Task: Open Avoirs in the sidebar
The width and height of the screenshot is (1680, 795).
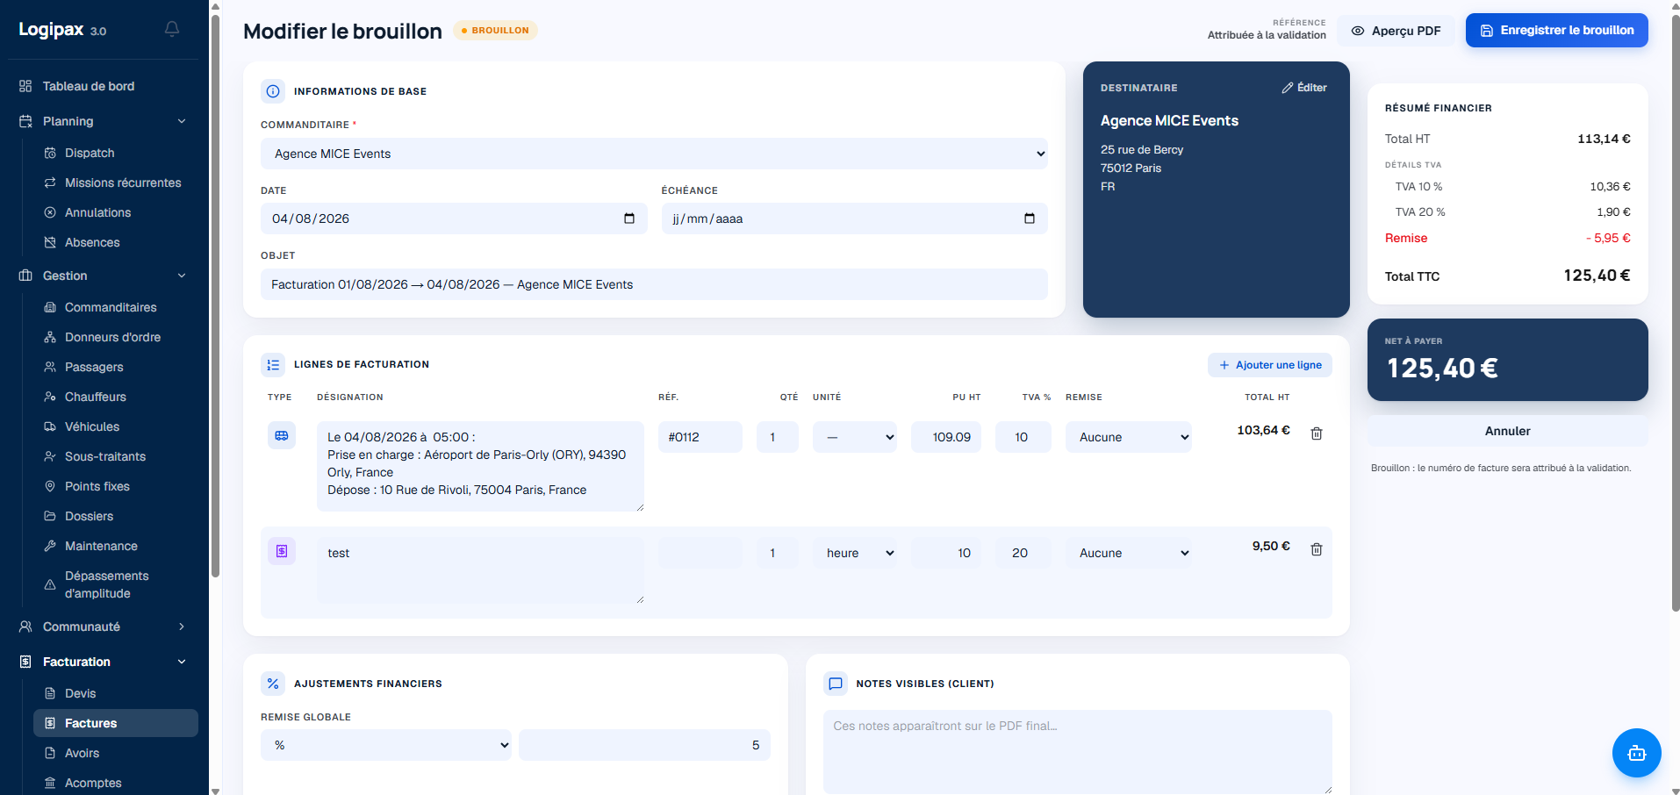Action: pyautogui.click(x=116, y=753)
